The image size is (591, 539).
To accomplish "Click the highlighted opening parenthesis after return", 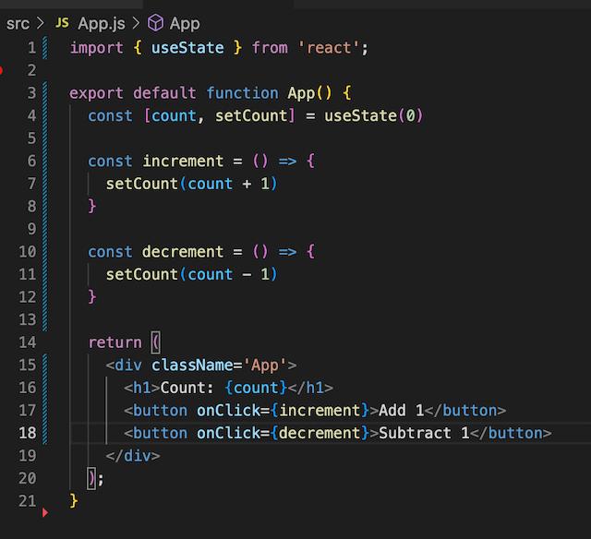I will pos(156,342).
